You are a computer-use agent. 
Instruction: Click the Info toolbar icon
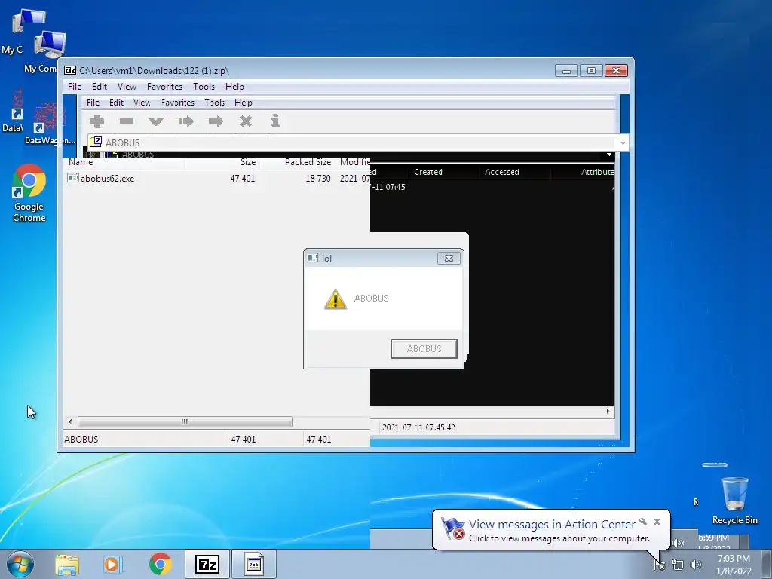[275, 121]
